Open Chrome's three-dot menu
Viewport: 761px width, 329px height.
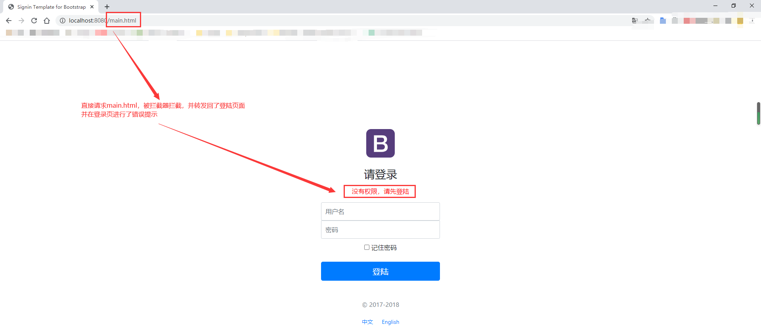tap(752, 21)
